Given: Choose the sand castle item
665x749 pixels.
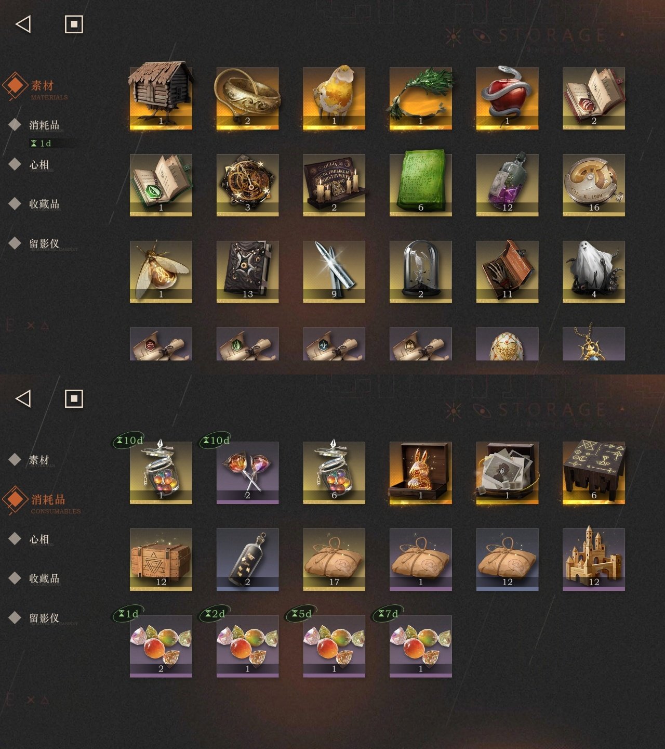Looking at the screenshot, I should click(x=594, y=560).
